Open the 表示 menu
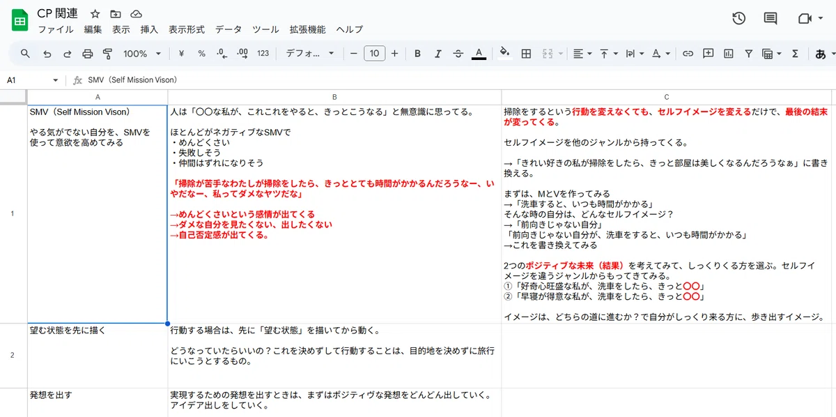 [x=121, y=30]
